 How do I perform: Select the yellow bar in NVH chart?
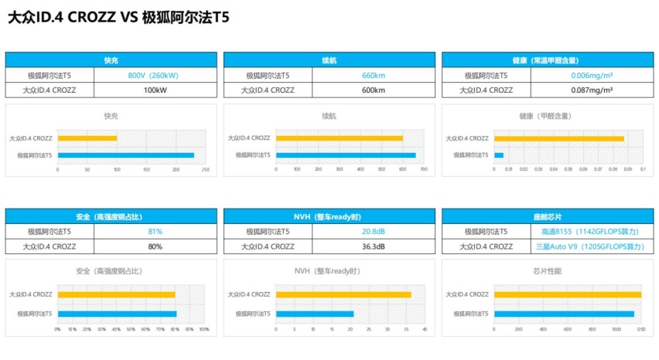[343, 294]
